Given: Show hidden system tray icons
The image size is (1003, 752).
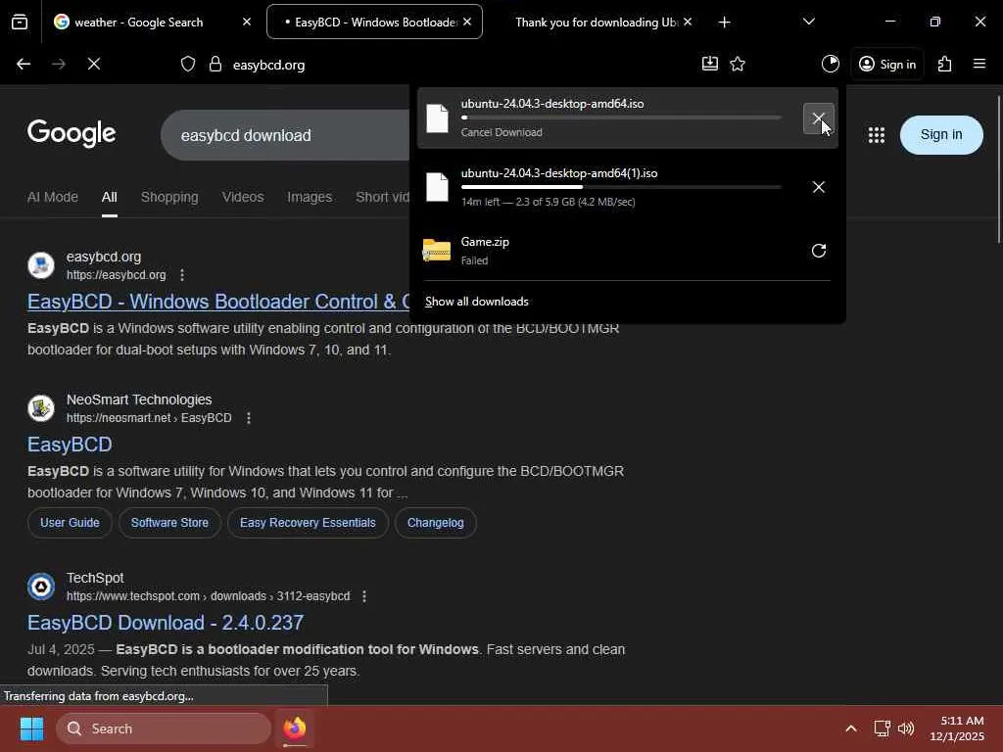Looking at the screenshot, I should tap(851, 728).
